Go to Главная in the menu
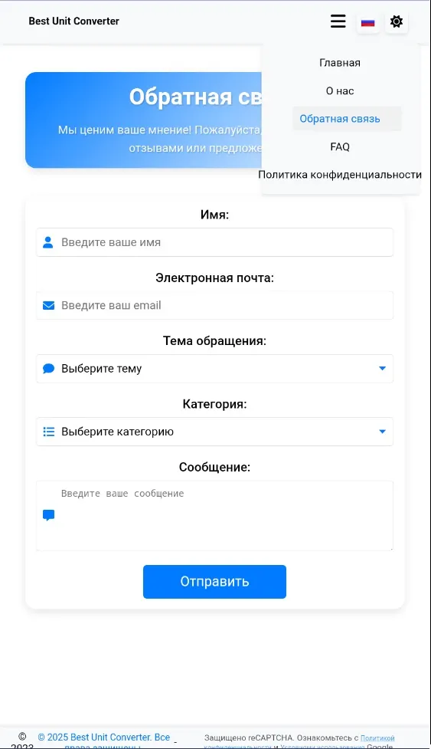The height and width of the screenshot is (749, 431). pyautogui.click(x=340, y=63)
